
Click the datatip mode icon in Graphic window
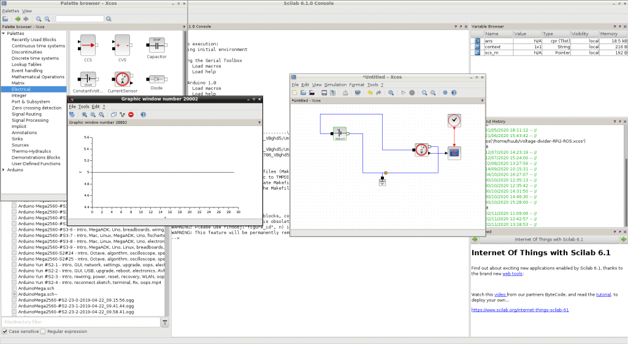(122, 114)
